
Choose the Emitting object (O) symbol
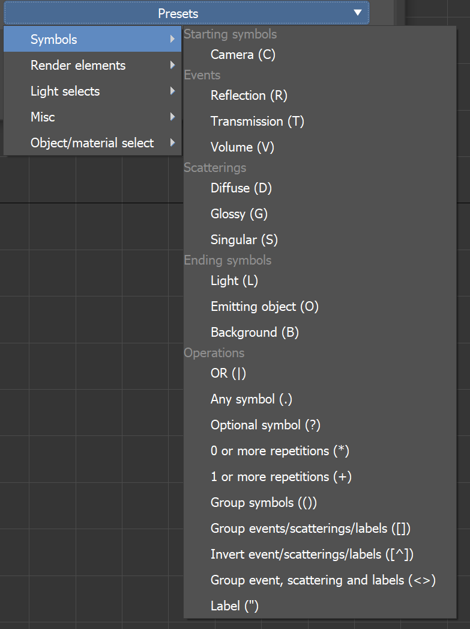coord(264,306)
